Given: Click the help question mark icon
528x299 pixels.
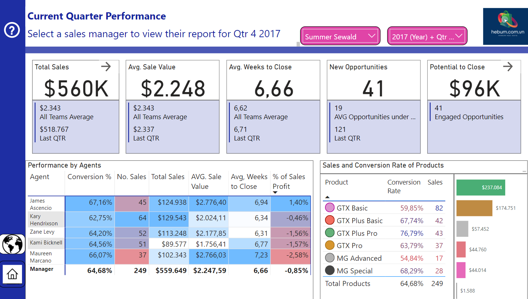Looking at the screenshot, I should click(x=12, y=30).
